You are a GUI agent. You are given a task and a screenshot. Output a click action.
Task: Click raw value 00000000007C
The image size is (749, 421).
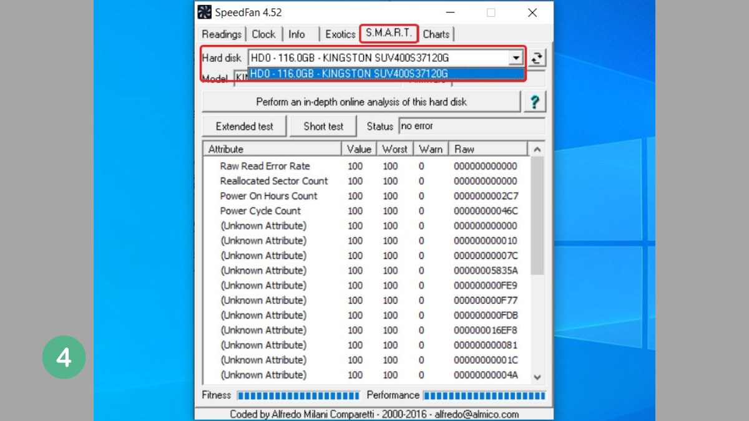pyautogui.click(x=486, y=256)
